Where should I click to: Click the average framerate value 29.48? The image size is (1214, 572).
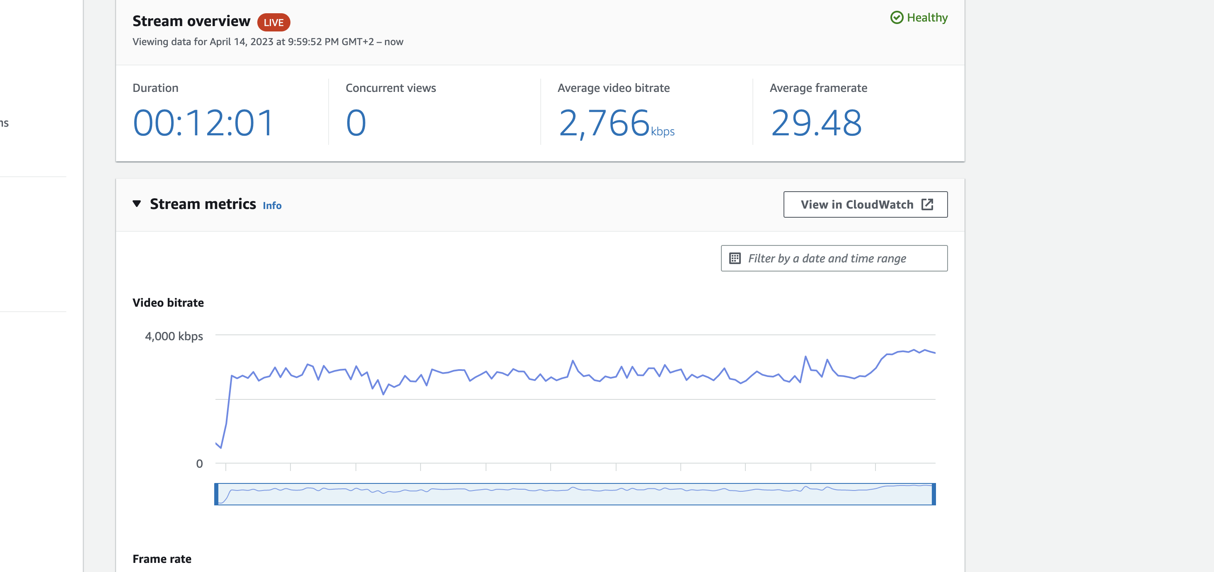coord(816,123)
